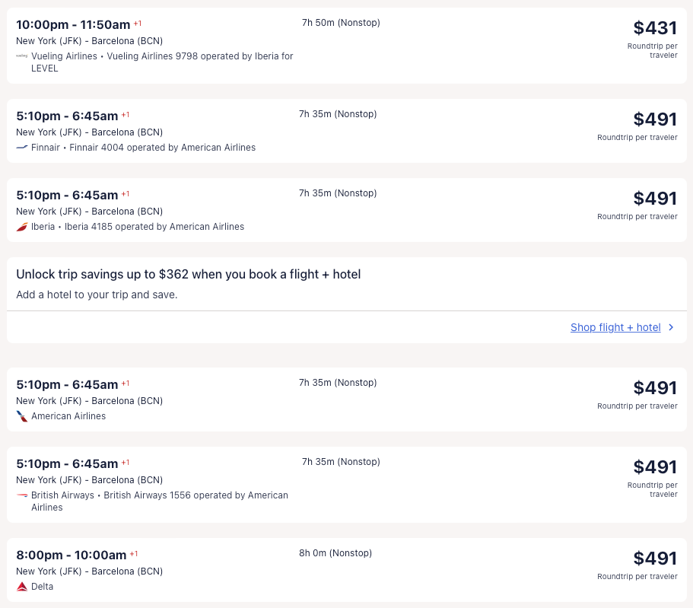Select the $431 Vueling Airlines price
This screenshot has width=693, height=608.
(x=654, y=28)
